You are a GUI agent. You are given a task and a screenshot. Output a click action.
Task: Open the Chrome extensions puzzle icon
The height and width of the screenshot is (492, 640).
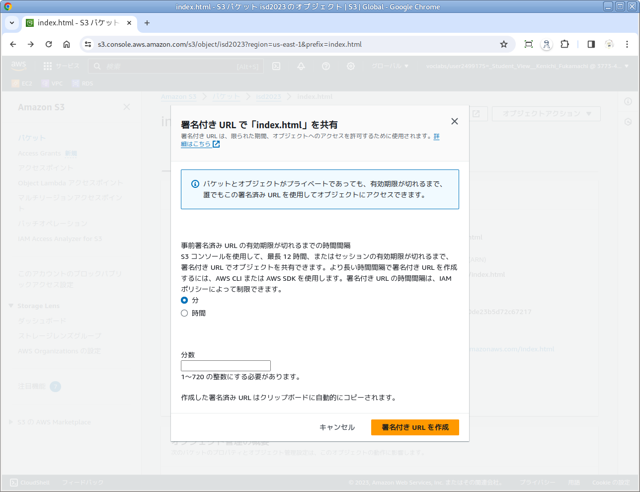click(x=564, y=44)
